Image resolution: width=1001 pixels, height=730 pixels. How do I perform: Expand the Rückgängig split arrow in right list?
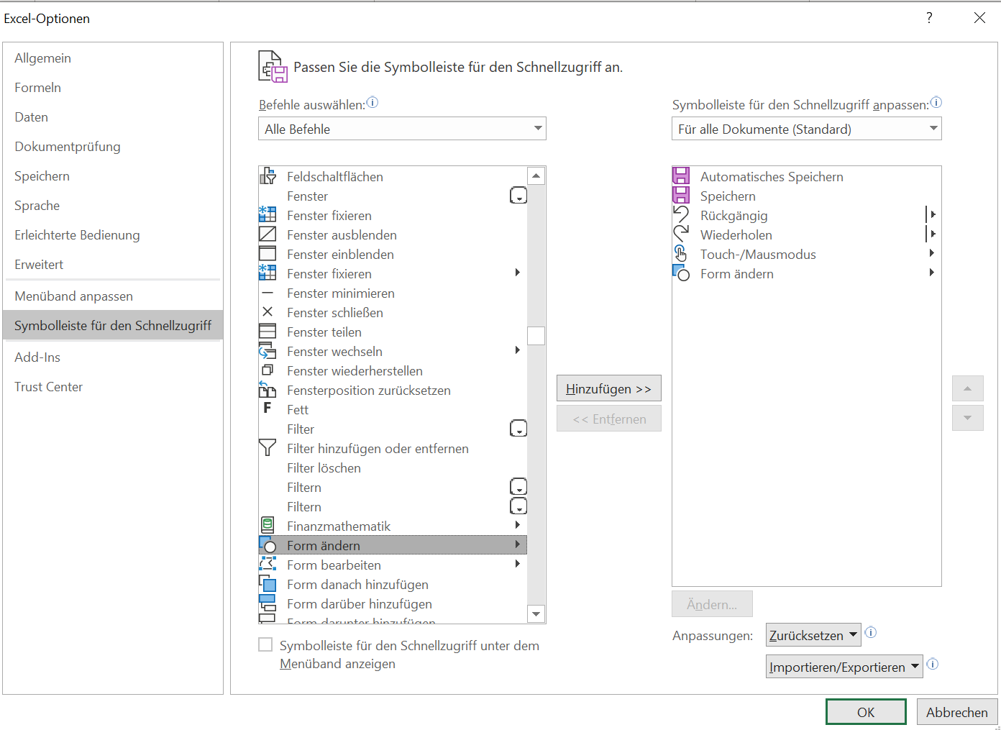coord(932,214)
